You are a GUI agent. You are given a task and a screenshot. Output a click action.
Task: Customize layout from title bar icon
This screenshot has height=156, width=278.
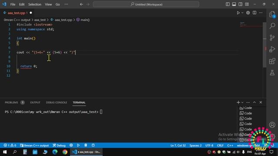coord(247,4)
